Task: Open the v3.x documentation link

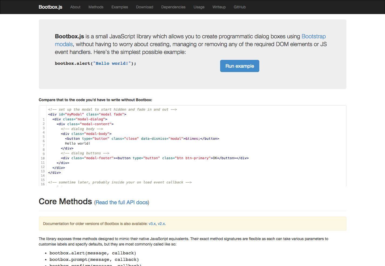Action: coord(152,224)
